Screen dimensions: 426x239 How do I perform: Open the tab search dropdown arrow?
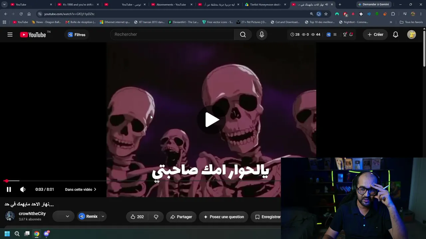pyautogui.click(x=4, y=5)
